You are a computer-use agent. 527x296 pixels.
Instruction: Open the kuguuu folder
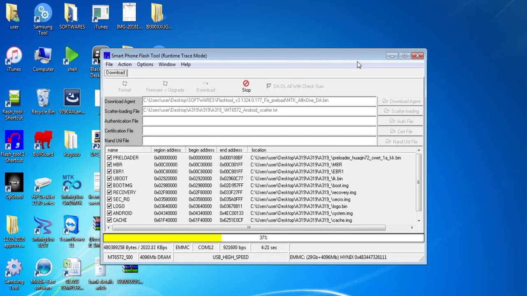(x=72, y=141)
